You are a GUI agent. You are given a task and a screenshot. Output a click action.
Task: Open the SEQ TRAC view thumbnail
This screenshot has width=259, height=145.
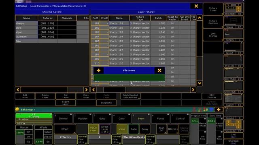(x=234, y=74)
